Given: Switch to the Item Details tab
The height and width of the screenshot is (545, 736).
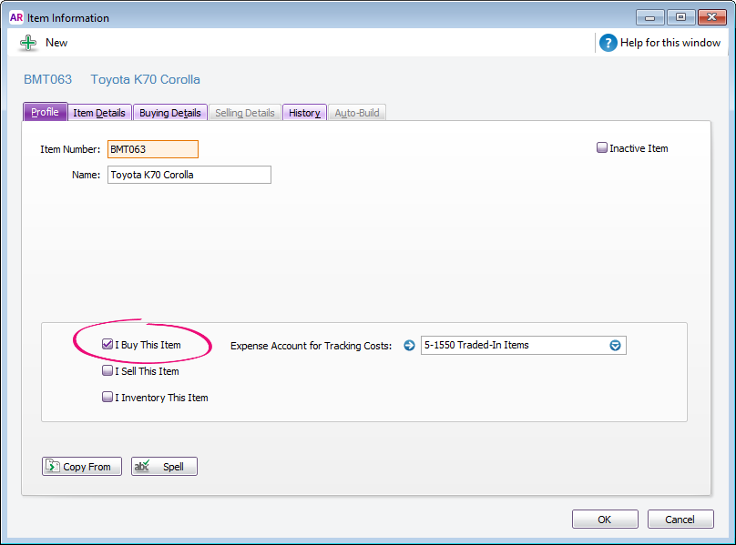Looking at the screenshot, I should (x=99, y=113).
